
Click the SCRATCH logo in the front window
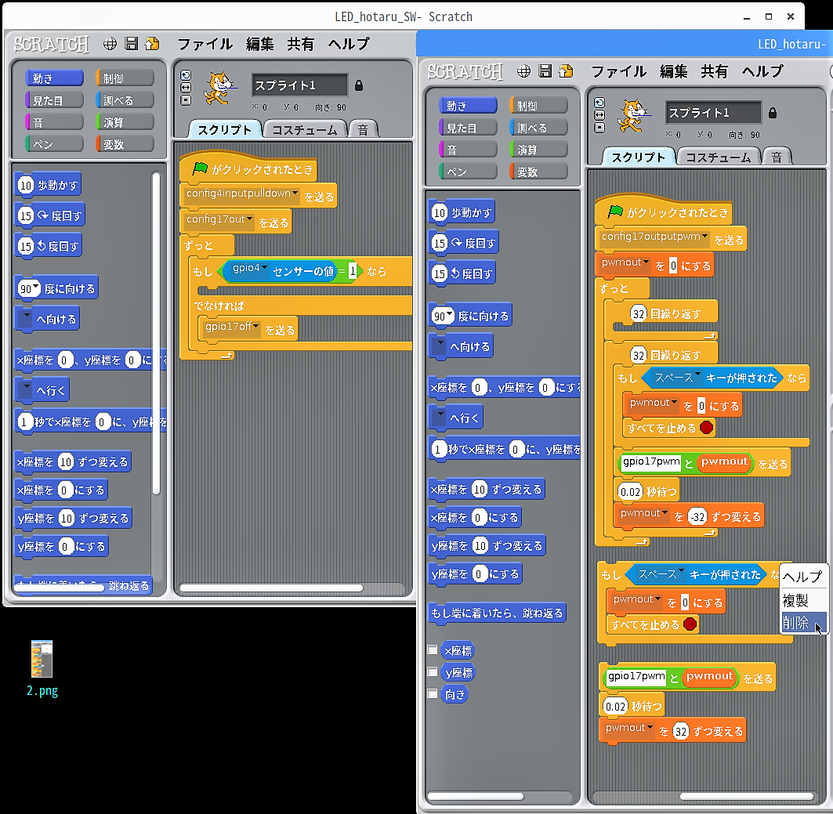pyautogui.click(x=465, y=71)
